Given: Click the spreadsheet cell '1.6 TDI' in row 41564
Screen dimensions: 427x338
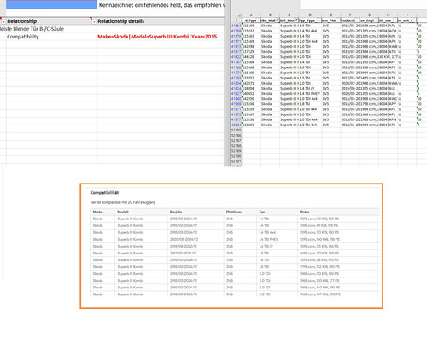Looking at the screenshot, I should pos(310,26).
